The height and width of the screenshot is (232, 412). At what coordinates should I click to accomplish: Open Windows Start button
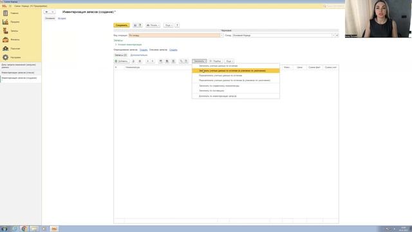[x=5, y=229]
